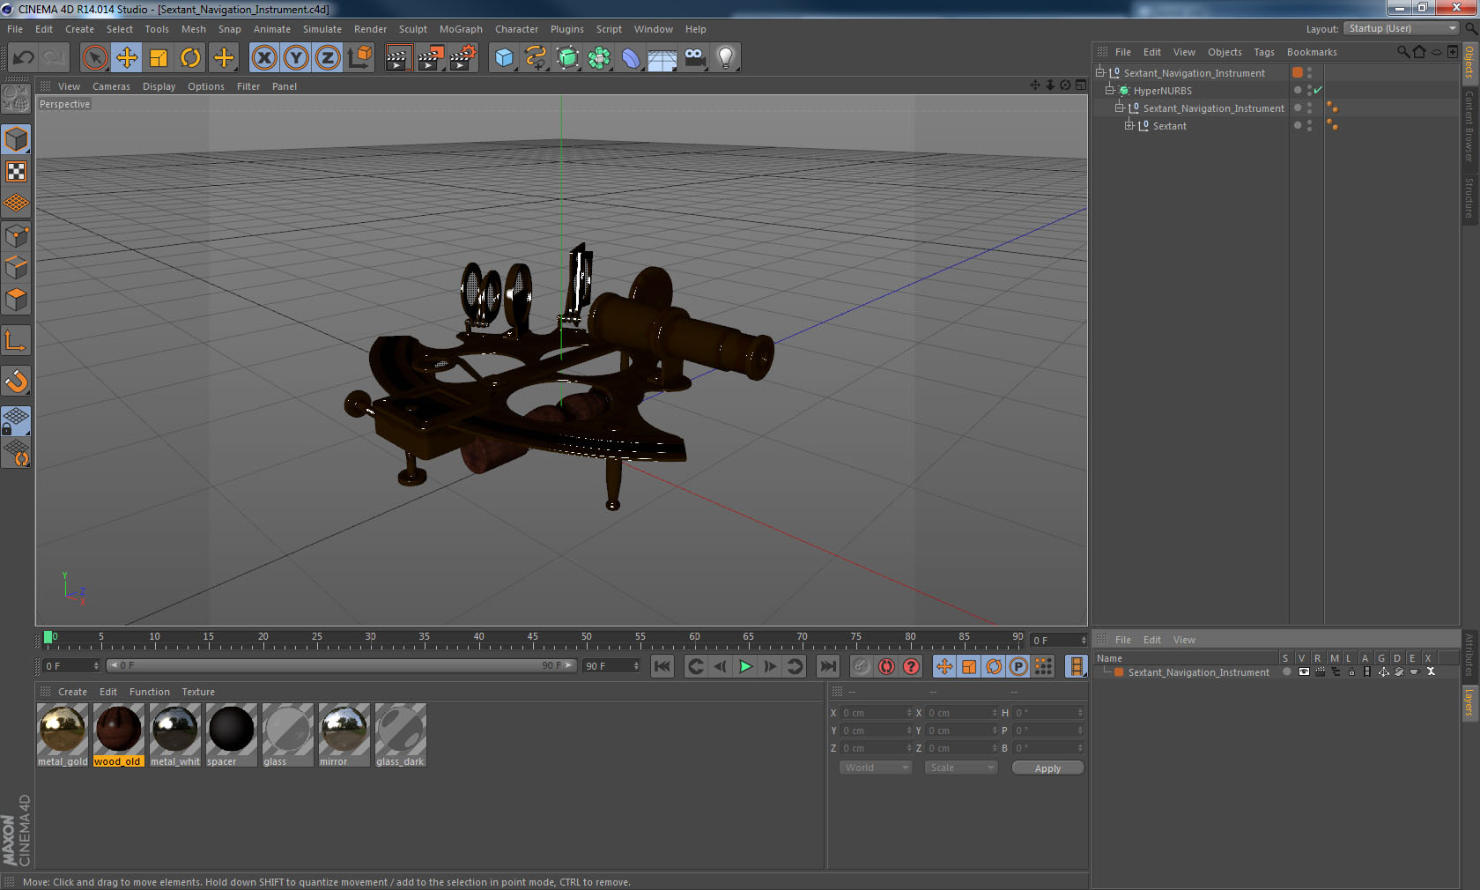This screenshot has width=1480, height=890.
Task: Open the Scale mode dropdown
Action: click(x=960, y=768)
